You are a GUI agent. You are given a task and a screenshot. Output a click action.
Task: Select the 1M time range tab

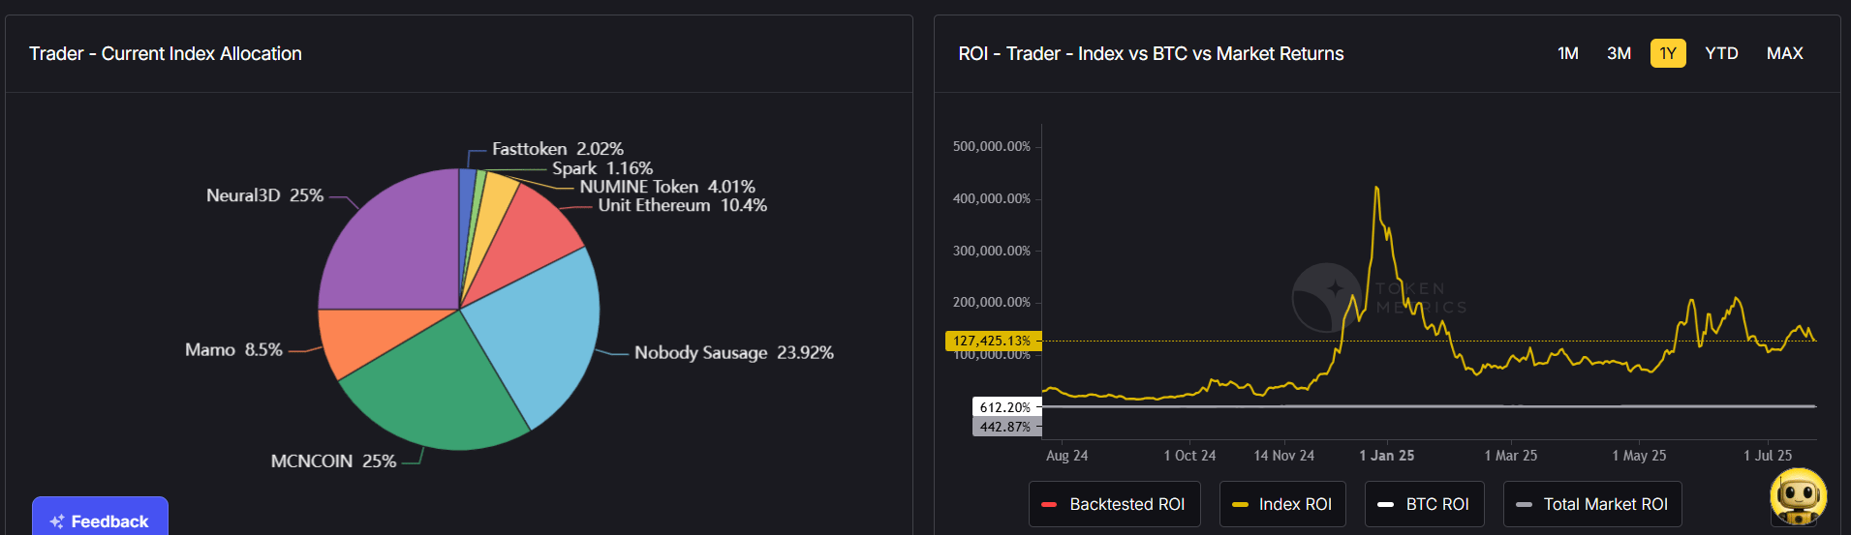(1567, 53)
